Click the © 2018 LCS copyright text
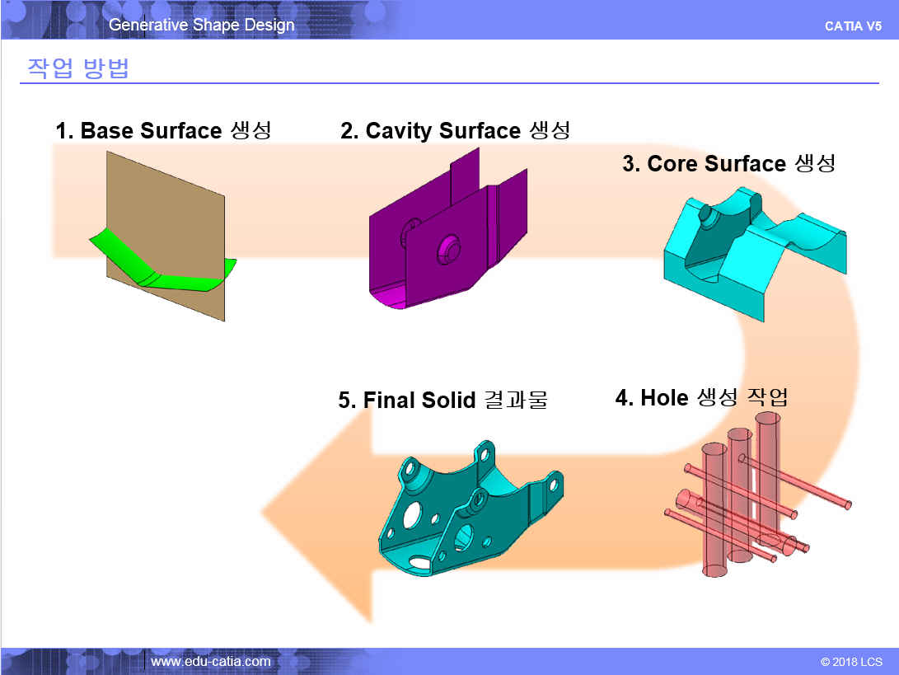 850,662
